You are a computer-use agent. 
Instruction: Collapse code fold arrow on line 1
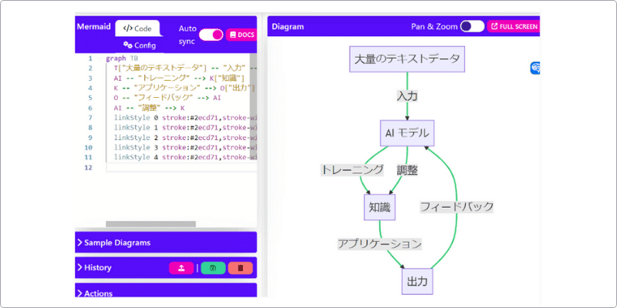point(99,59)
